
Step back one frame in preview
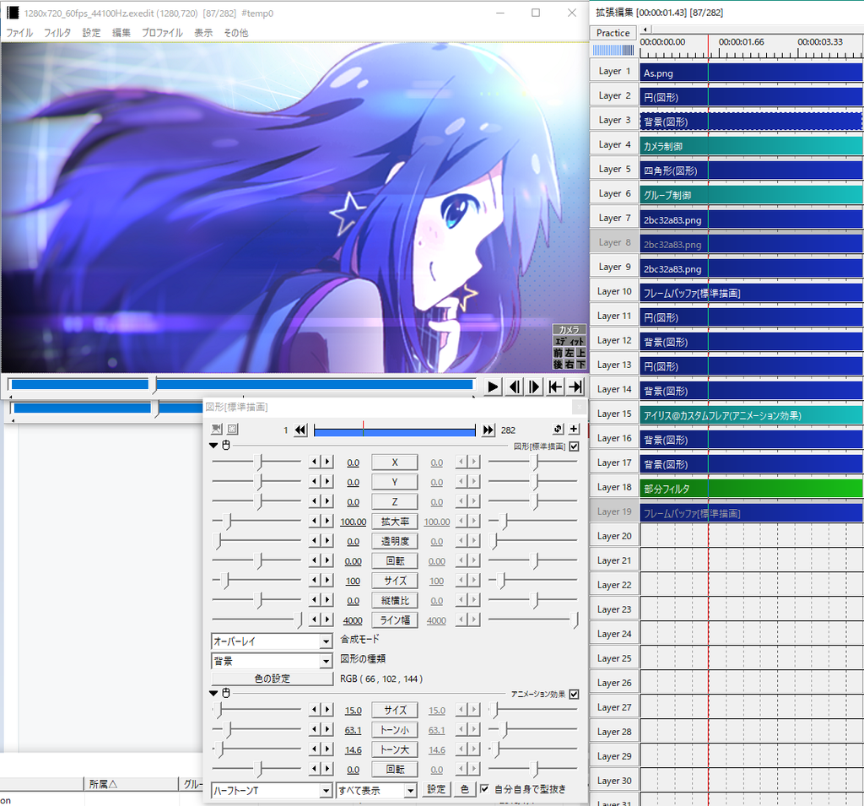[514, 387]
